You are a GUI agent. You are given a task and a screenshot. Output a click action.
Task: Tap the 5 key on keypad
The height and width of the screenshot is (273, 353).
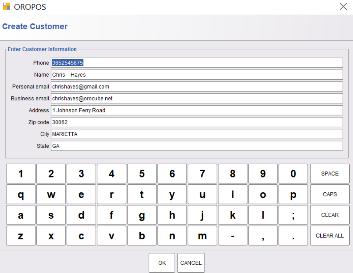click(x=142, y=174)
